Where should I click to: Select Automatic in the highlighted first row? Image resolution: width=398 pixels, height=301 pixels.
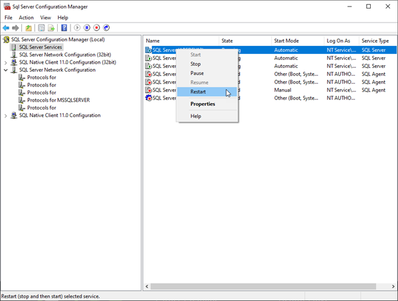pyautogui.click(x=286, y=50)
